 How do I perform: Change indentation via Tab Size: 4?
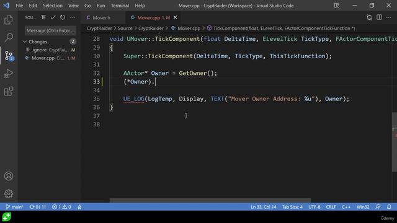pos(292,207)
